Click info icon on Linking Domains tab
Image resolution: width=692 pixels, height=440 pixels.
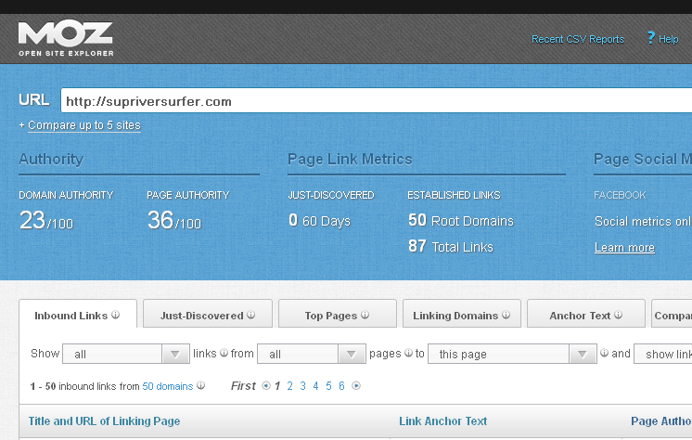[x=506, y=315]
